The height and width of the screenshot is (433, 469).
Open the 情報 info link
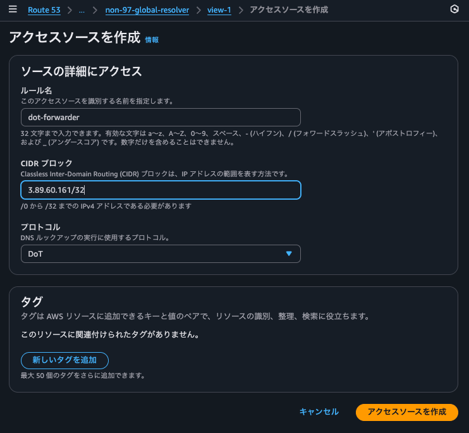[x=152, y=40]
